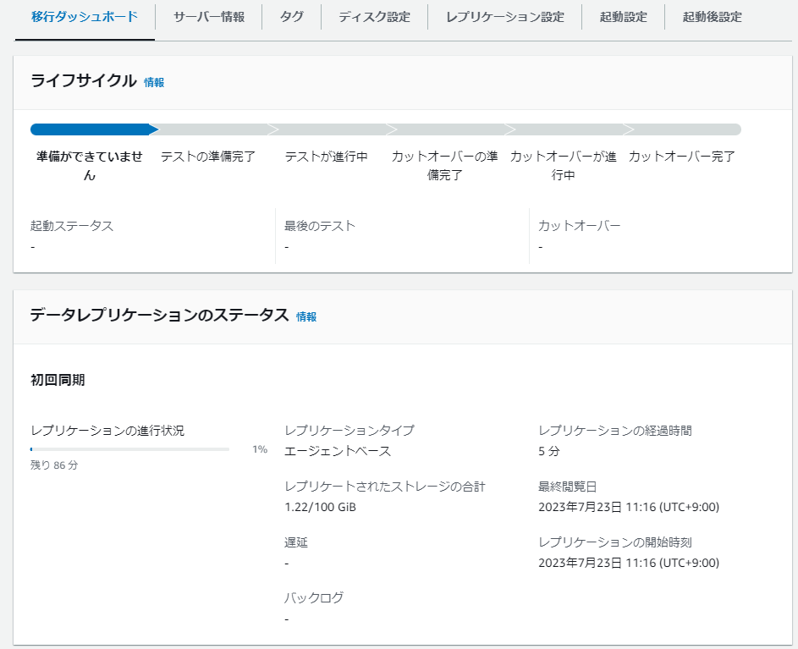Click the 初回同期 heading
Image resolution: width=798 pixels, height=649 pixels.
[x=58, y=380]
